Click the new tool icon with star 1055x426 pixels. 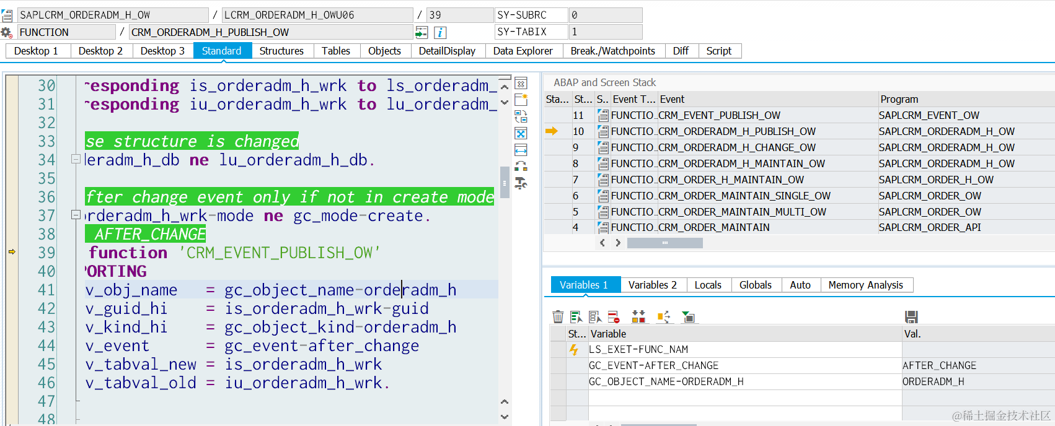click(x=521, y=100)
